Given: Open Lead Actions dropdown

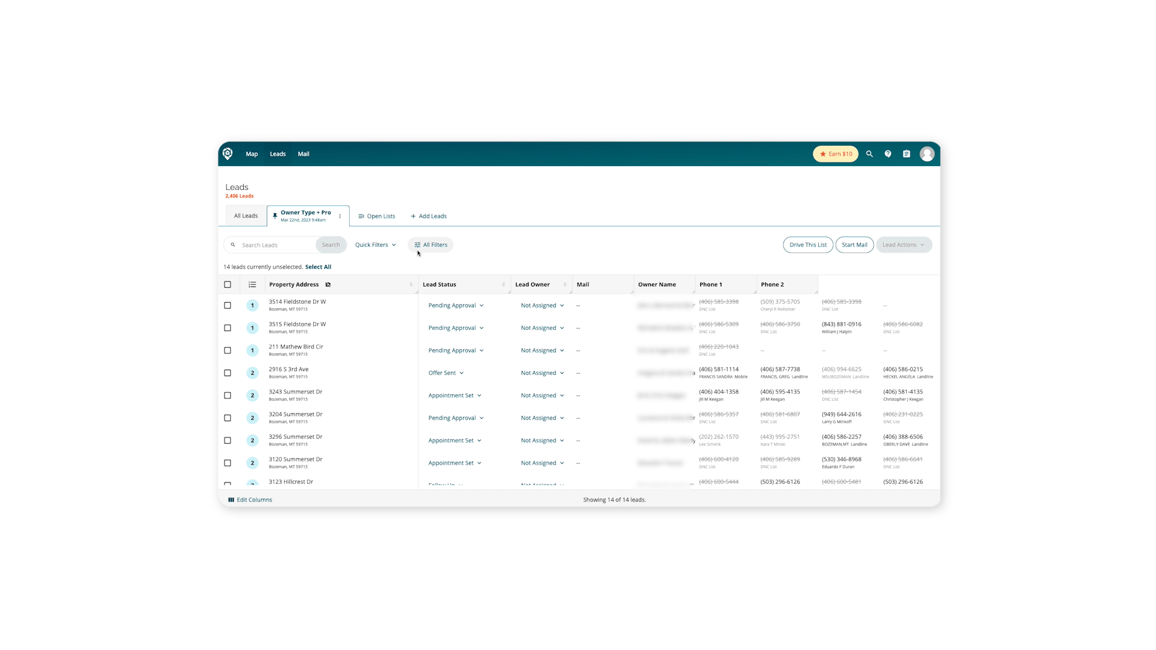Looking at the screenshot, I should (x=903, y=245).
